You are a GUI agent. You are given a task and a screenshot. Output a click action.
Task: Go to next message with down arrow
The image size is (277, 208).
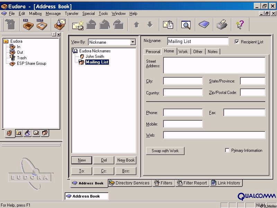pos(150,24)
